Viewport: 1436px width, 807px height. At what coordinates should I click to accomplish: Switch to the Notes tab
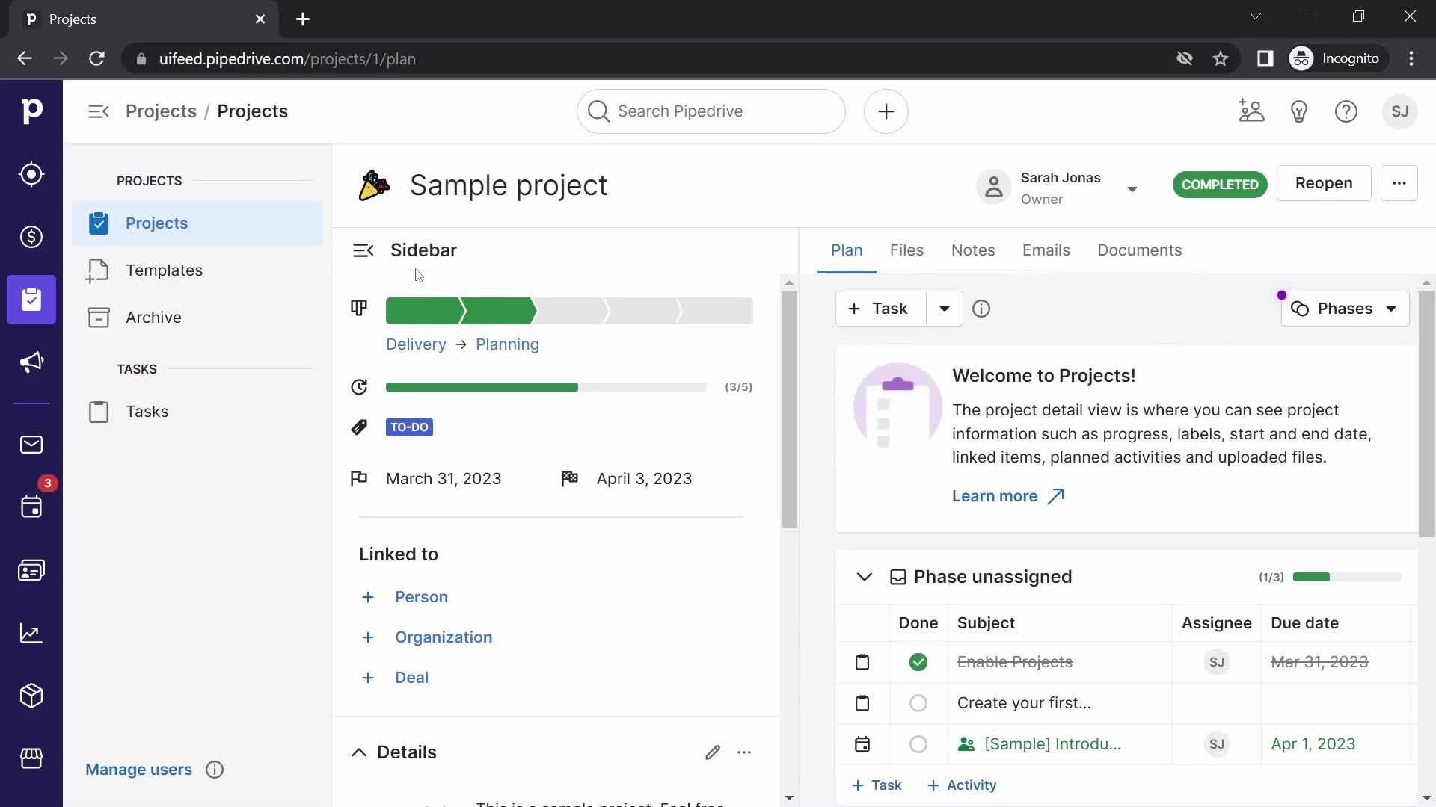click(x=972, y=250)
